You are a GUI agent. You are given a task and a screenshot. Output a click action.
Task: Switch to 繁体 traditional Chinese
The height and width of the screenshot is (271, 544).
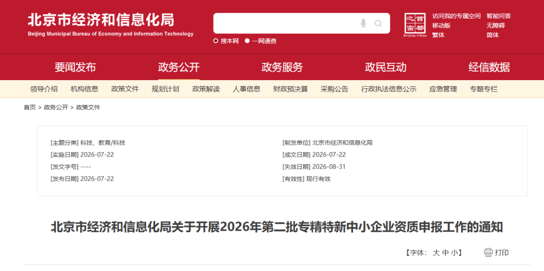[x=438, y=35]
